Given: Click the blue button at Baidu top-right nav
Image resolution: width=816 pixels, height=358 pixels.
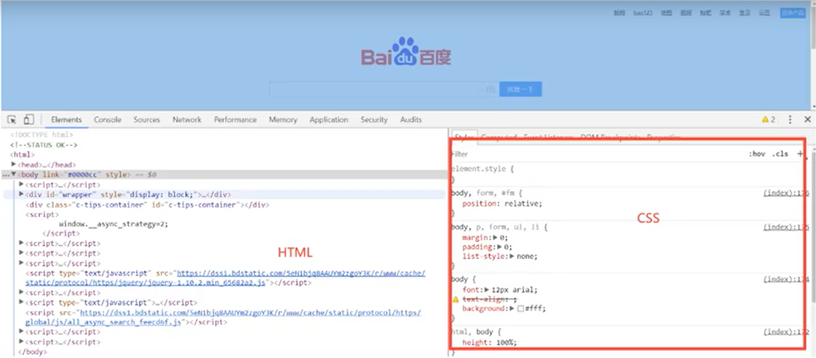Looking at the screenshot, I should click(793, 13).
